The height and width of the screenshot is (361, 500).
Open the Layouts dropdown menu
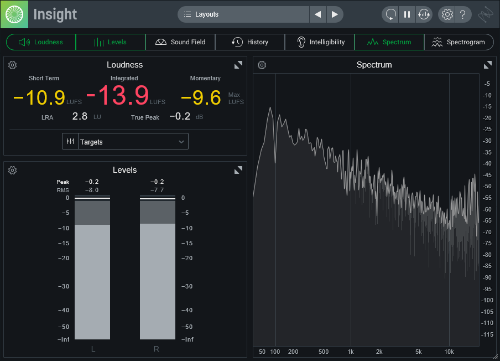click(243, 14)
